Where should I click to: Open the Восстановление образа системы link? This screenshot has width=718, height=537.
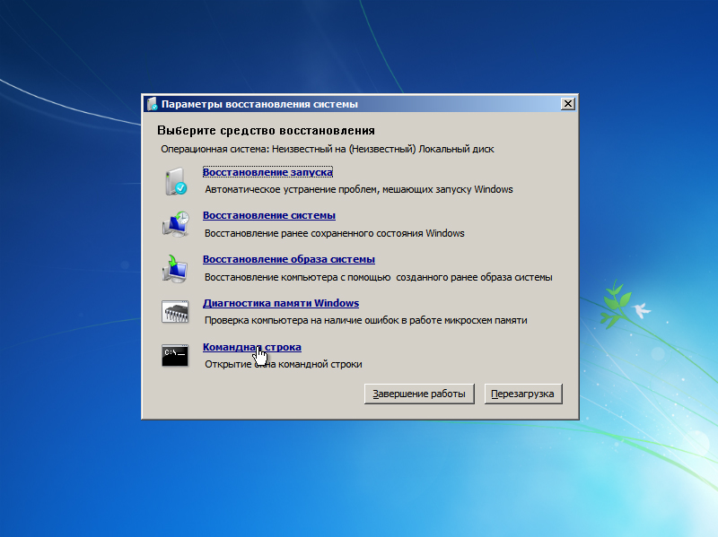(289, 259)
